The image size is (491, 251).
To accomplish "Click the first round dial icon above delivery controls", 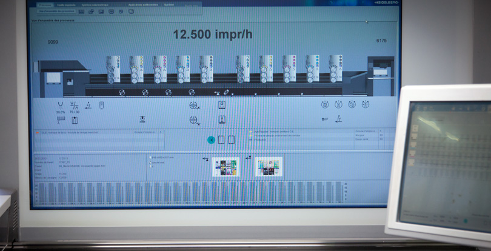I will pos(325,105).
